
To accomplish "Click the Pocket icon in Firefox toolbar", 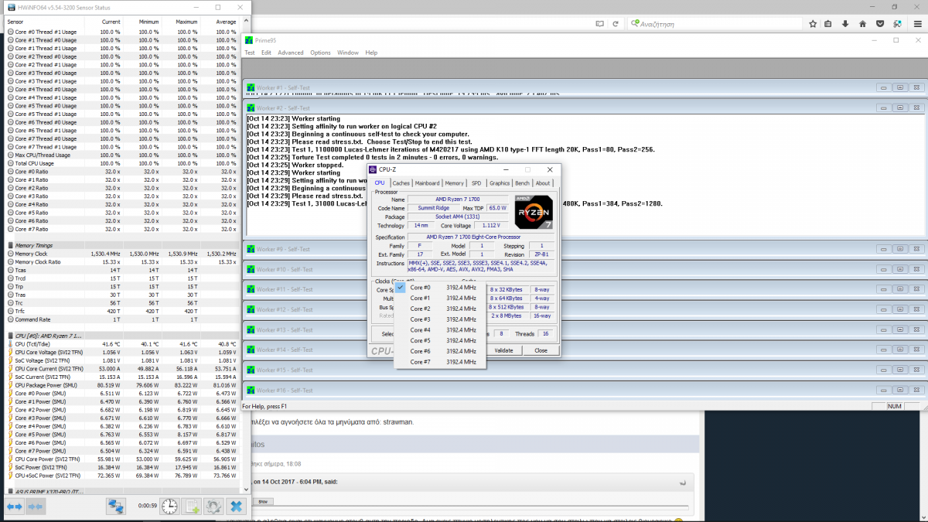I will [x=881, y=24].
